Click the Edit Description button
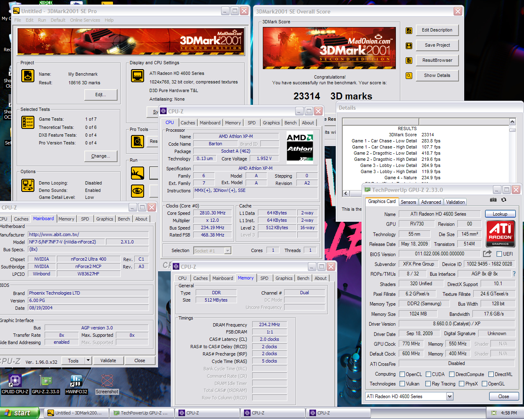Viewport: 524px width, 419px height. (x=437, y=30)
